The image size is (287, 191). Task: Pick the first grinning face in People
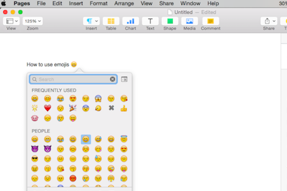coord(35,139)
